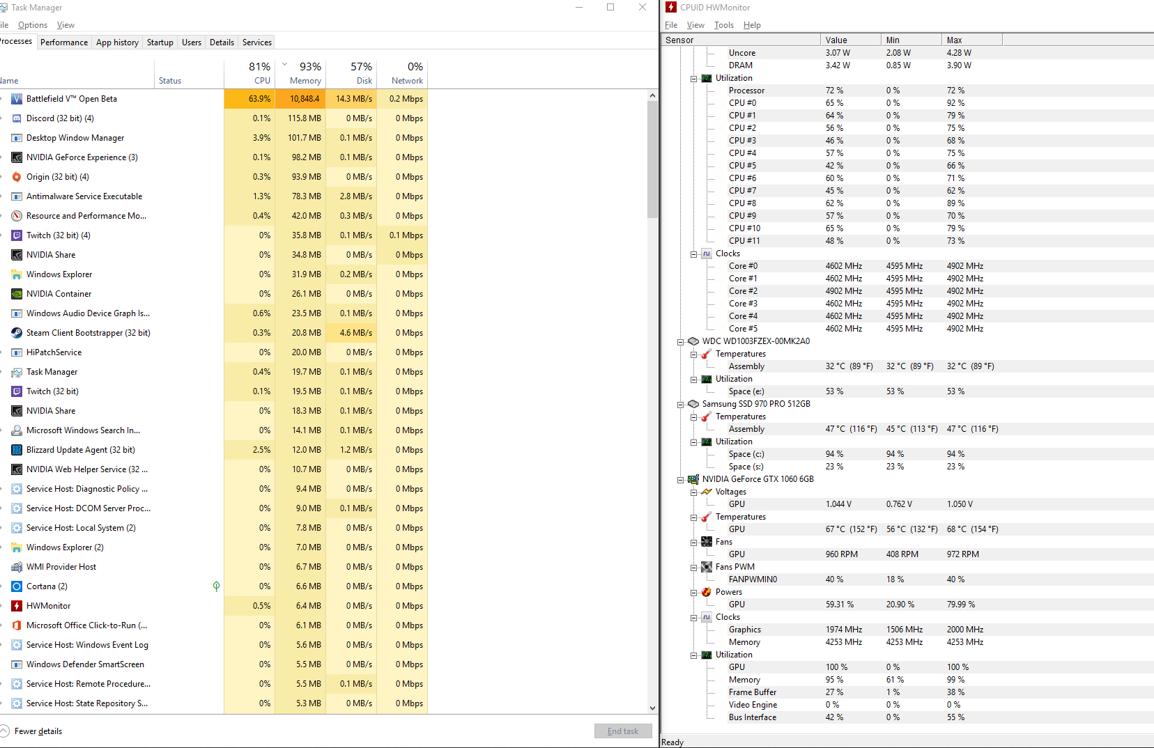The image size is (1154, 748).
Task: Open the Details tab in Task Manager
Action: (x=222, y=42)
